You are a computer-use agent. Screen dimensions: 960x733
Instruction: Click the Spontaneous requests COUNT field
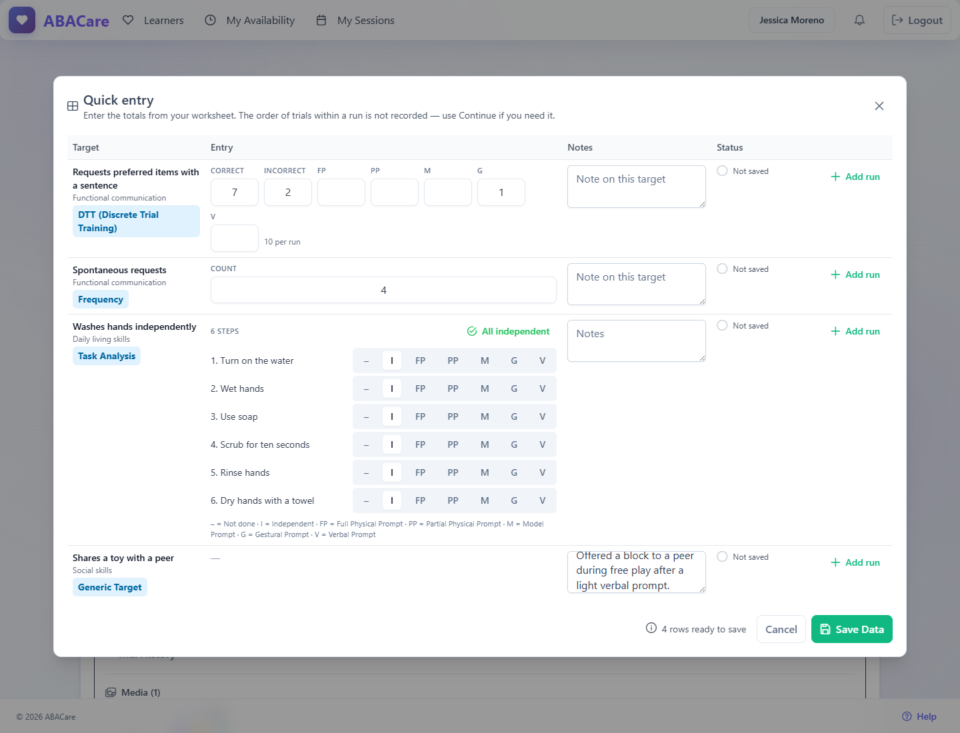pyautogui.click(x=383, y=290)
